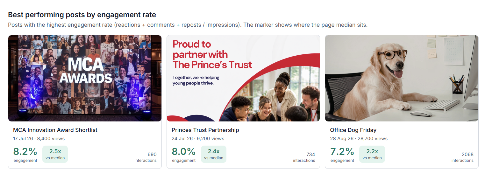Click the Princes Trust Partnership title

click(205, 130)
